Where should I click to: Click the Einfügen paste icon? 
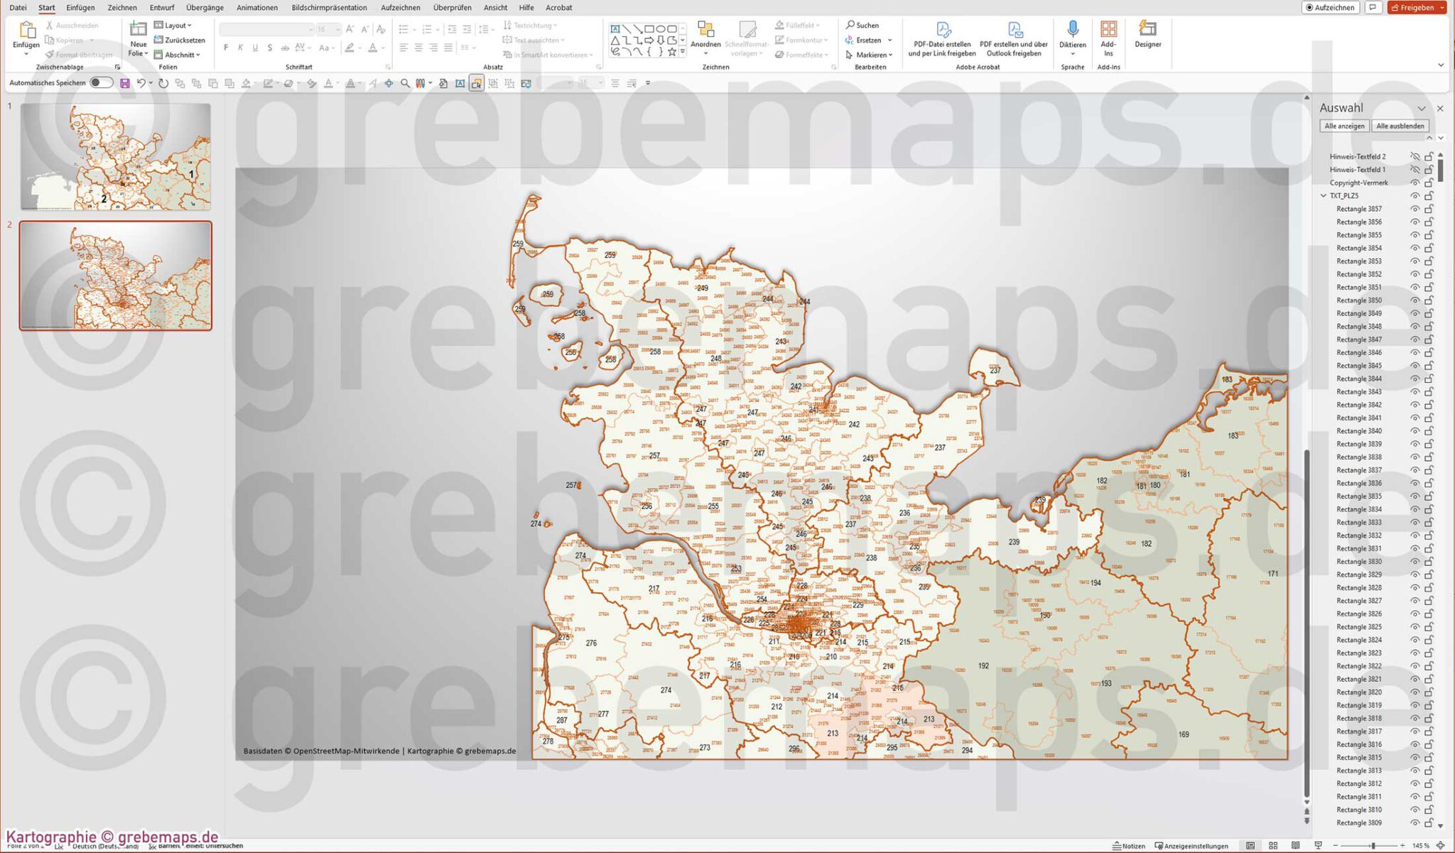pyautogui.click(x=26, y=31)
